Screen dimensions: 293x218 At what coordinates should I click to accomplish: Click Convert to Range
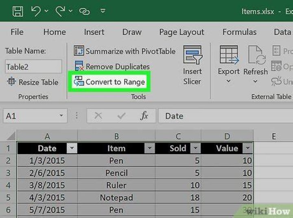pyautogui.click(x=109, y=82)
